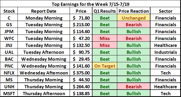Click the NFLX ticker cell
The height and width of the screenshot is (97, 181).
(x=9, y=73)
